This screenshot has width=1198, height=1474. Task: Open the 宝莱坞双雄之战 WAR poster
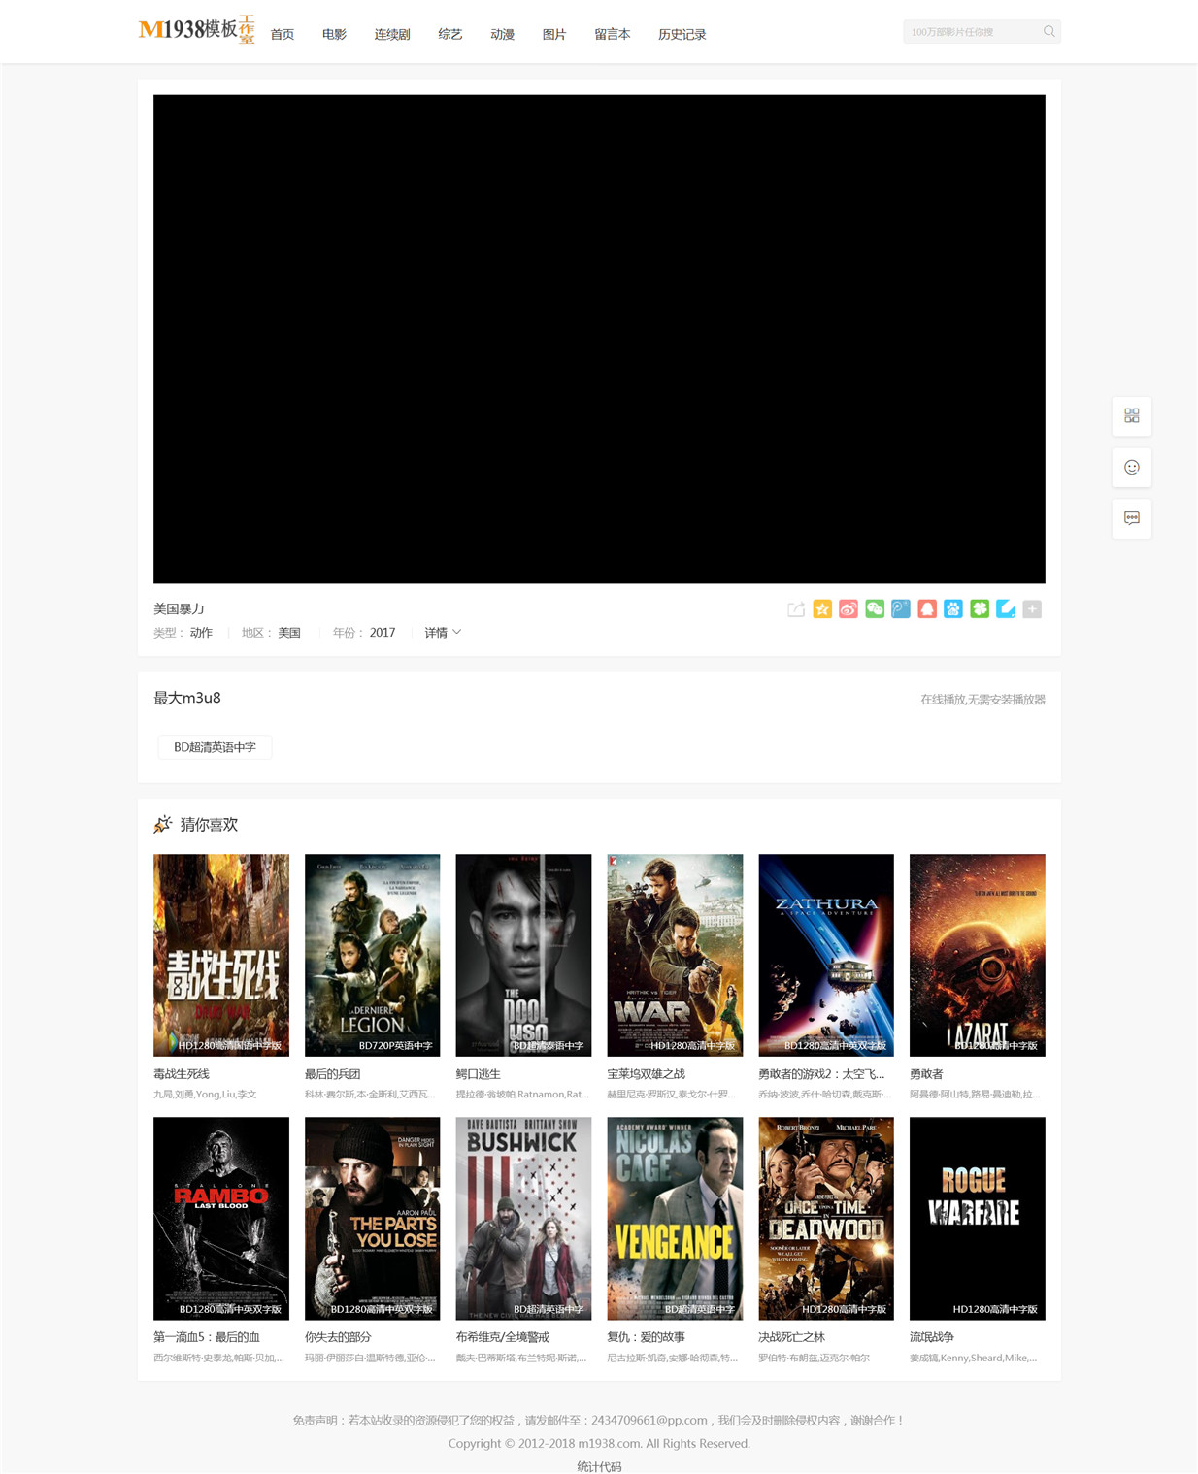point(675,955)
